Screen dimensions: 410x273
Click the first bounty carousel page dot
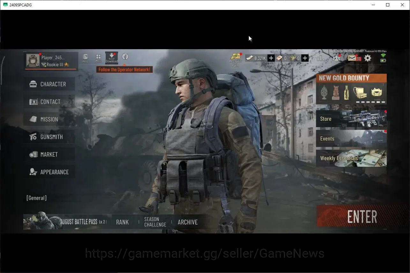(358, 102)
